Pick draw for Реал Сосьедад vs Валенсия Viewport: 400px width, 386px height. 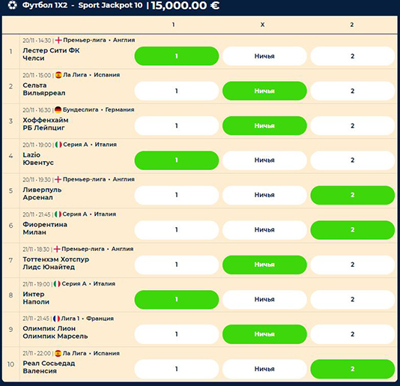coord(264,370)
